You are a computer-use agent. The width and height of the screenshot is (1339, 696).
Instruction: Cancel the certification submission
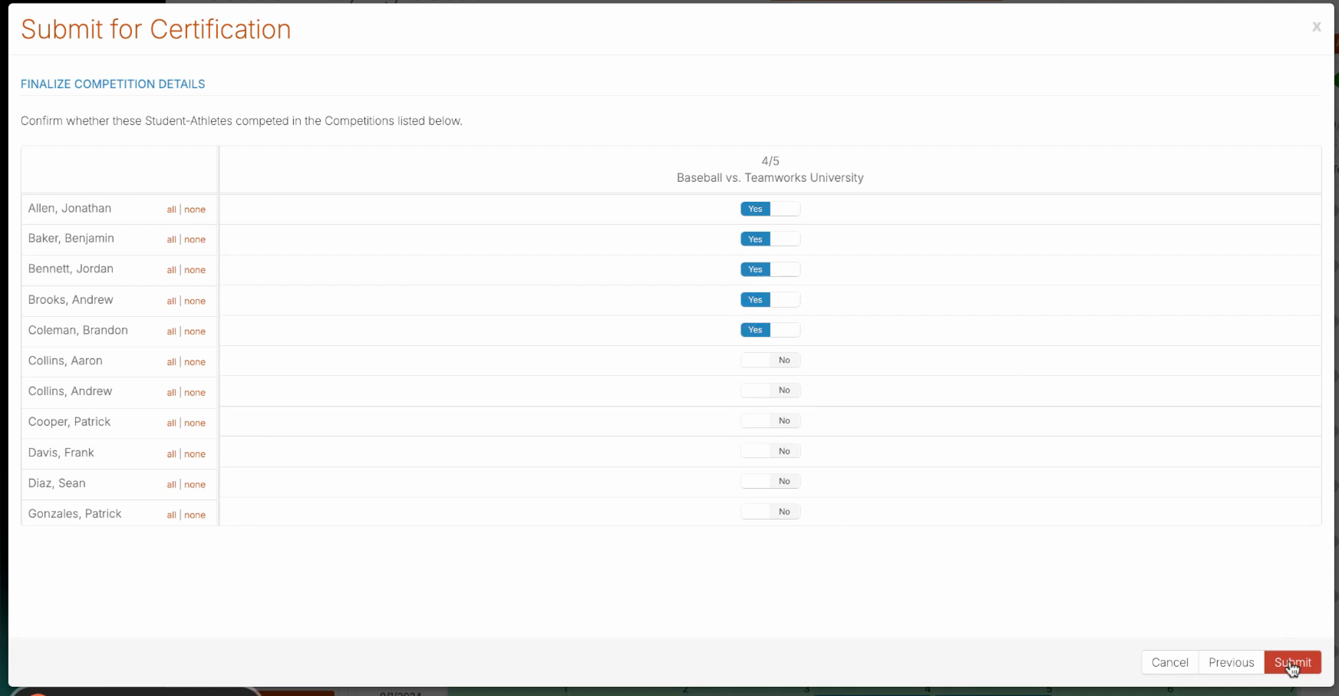point(1170,662)
